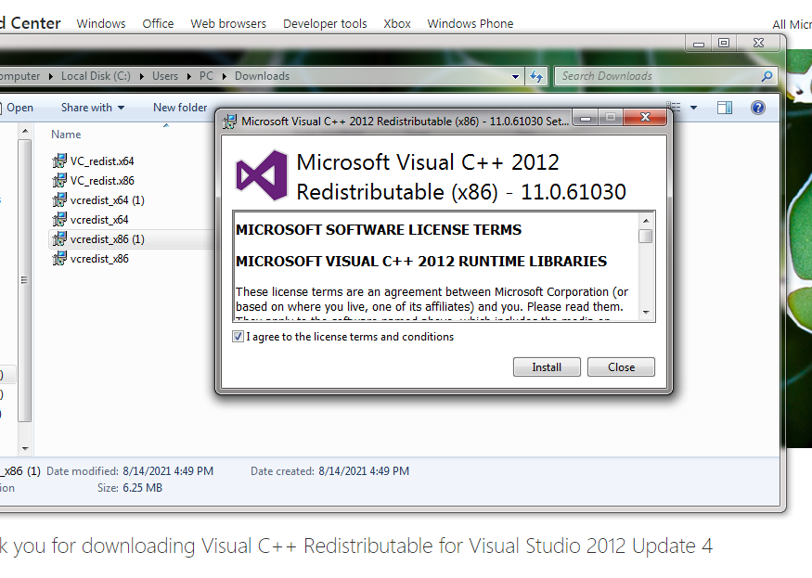Change view using the views icon
Image resolution: width=812 pixels, height=578 pixels.
tap(674, 108)
